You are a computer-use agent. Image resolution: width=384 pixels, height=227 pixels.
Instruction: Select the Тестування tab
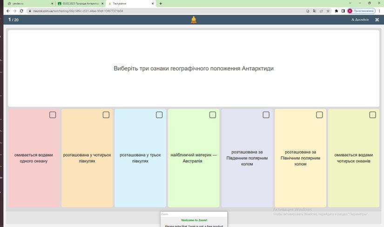[130, 4]
